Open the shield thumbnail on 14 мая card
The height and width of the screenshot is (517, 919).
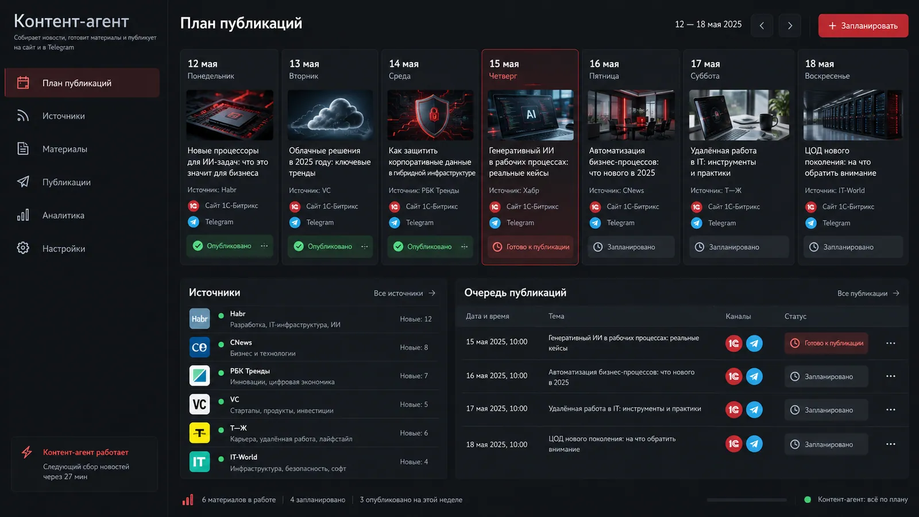[x=430, y=115]
